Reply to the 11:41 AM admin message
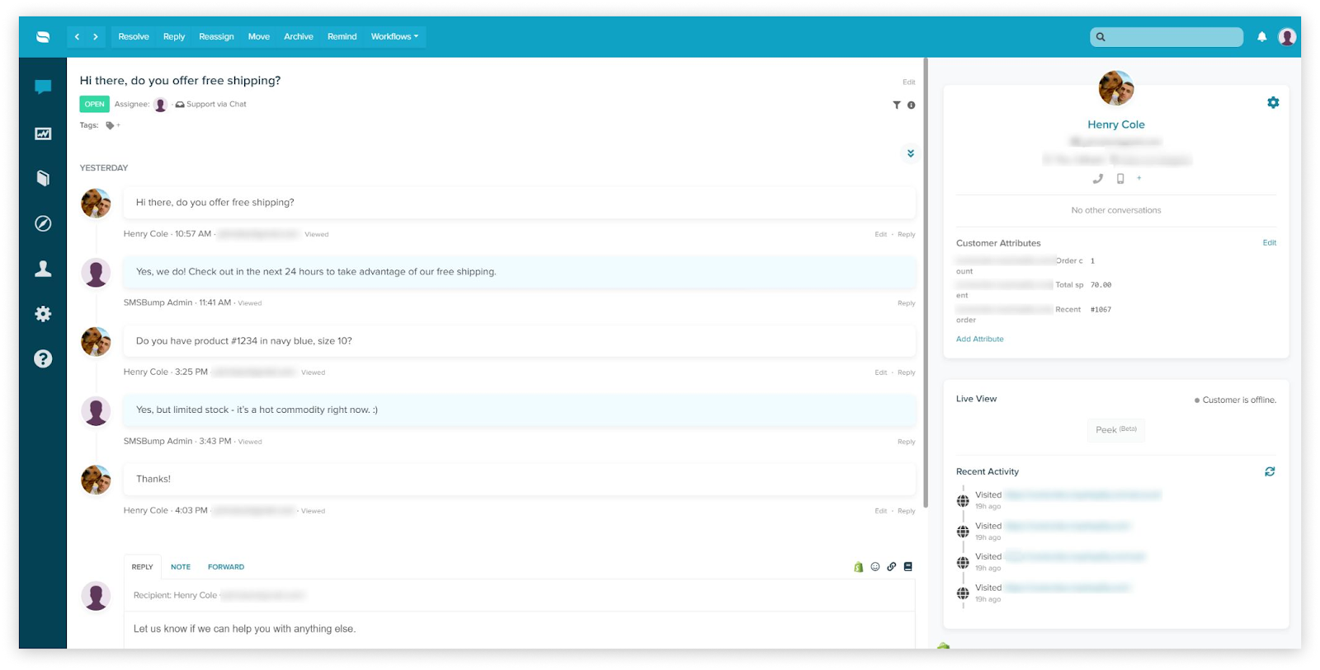The width and height of the screenshot is (1320, 670). [907, 303]
